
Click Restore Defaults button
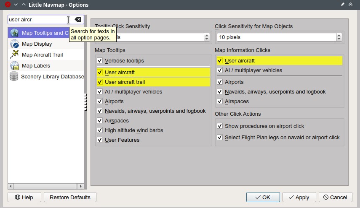[70, 197]
